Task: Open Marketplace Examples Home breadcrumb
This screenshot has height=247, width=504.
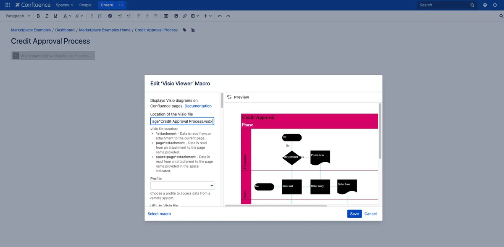Action: coord(105,30)
